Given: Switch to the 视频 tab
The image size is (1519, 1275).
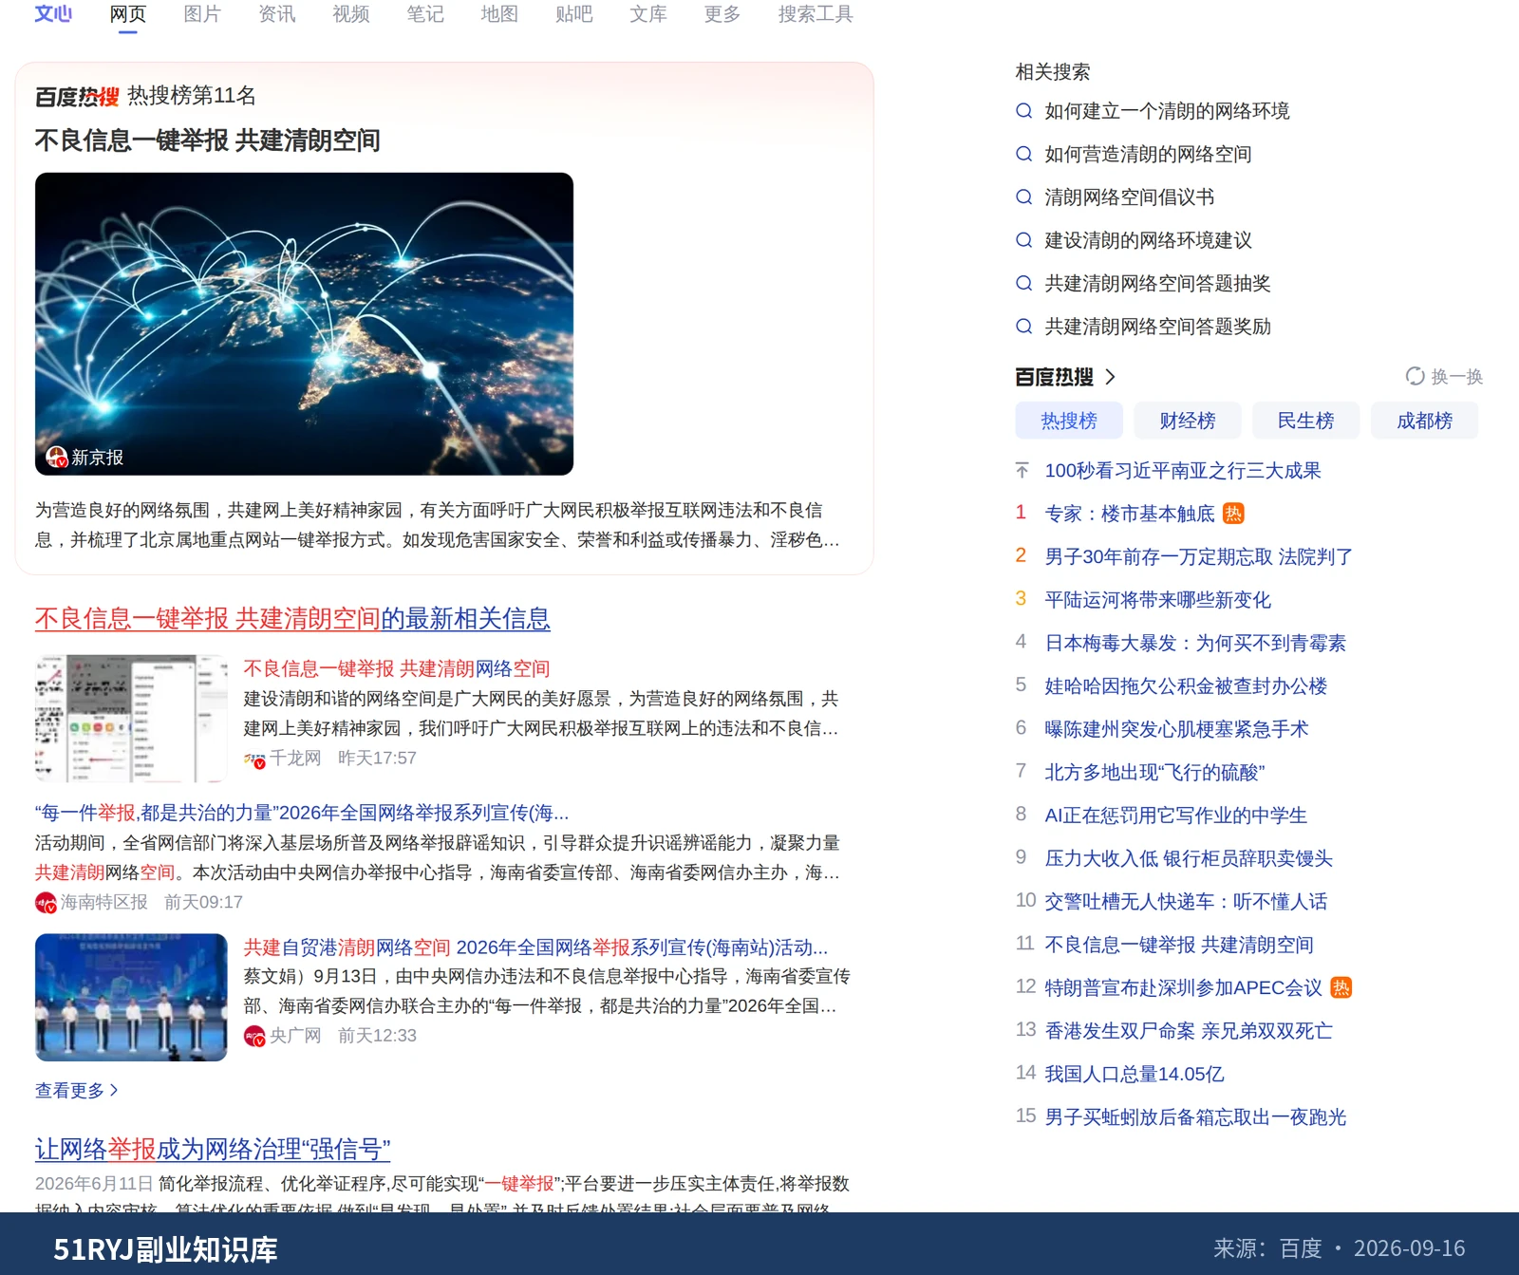Looking at the screenshot, I should (351, 14).
